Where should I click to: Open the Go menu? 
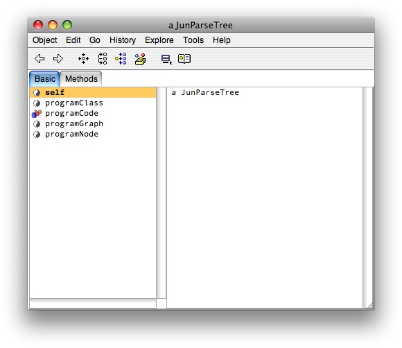coord(94,40)
